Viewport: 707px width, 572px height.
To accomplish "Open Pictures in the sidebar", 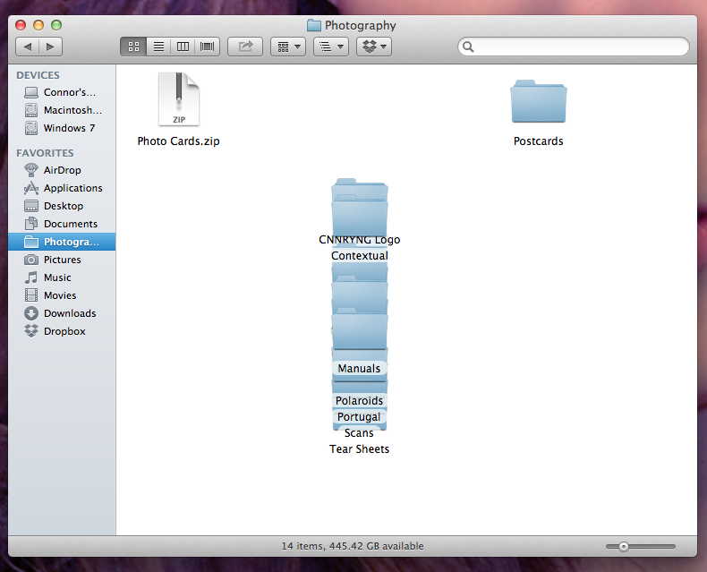I will pos(62,260).
